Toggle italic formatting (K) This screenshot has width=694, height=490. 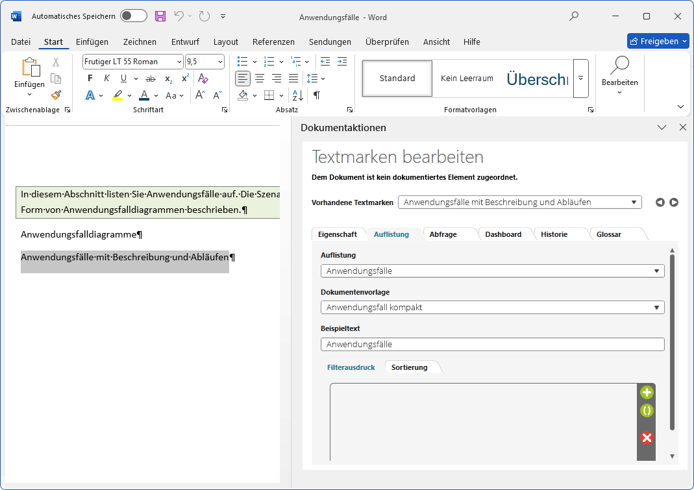(106, 79)
